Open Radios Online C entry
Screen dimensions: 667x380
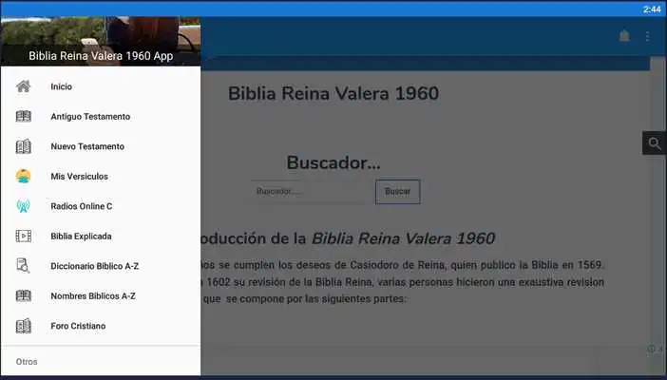tap(101, 206)
